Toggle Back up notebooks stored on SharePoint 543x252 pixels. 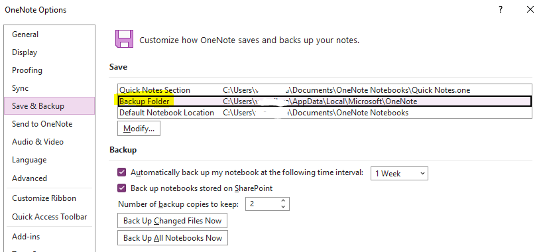click(122, 188)
